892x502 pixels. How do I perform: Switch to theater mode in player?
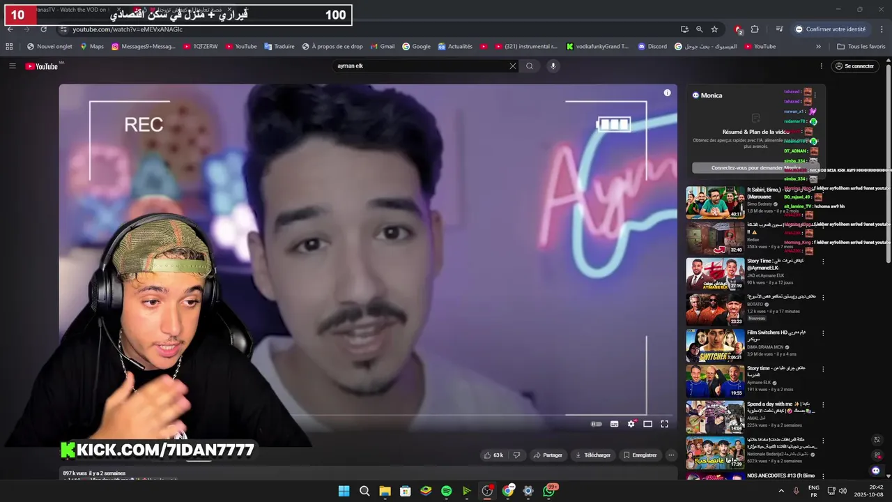[647, 424]
